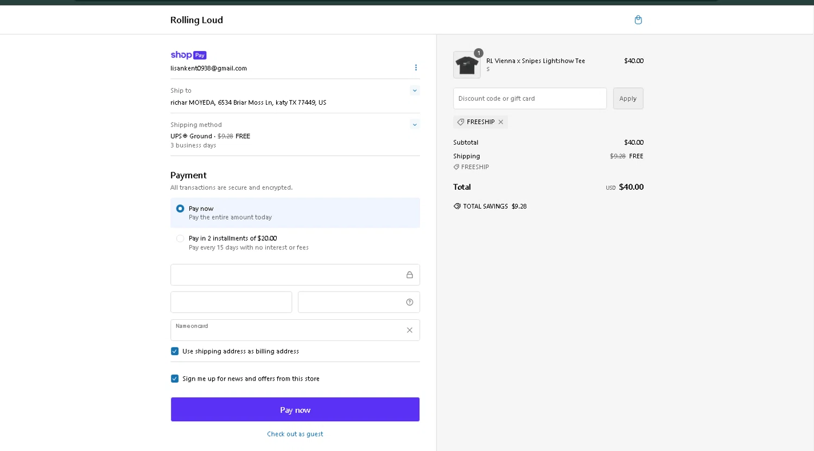This screenshot has height=451, width=814.
Task: Click the UPS Ground shipping method text
Action: (191, 136)
